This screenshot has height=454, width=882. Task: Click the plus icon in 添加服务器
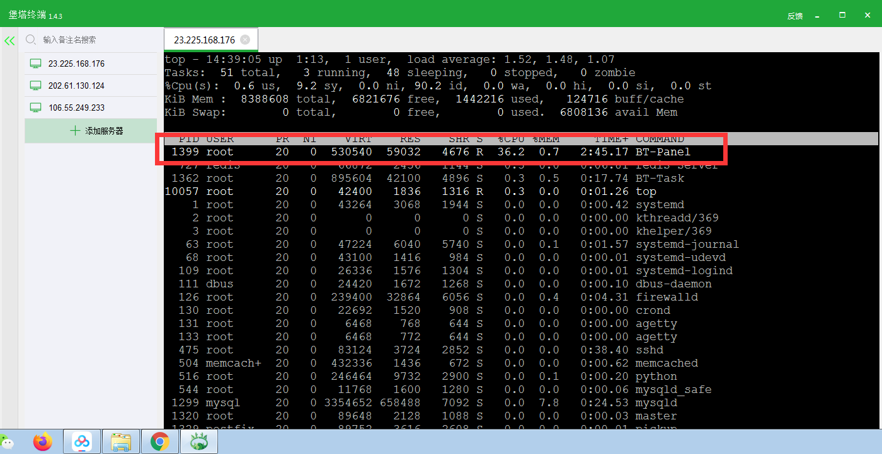pos(75,131)
